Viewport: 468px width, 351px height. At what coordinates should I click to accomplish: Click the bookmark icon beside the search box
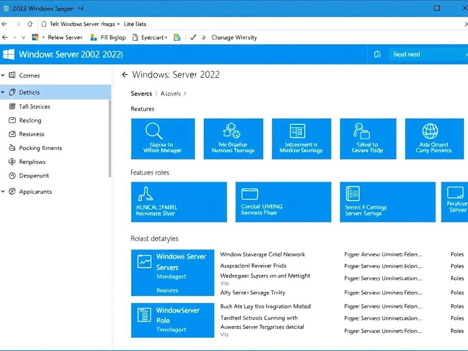coord(377,54)
